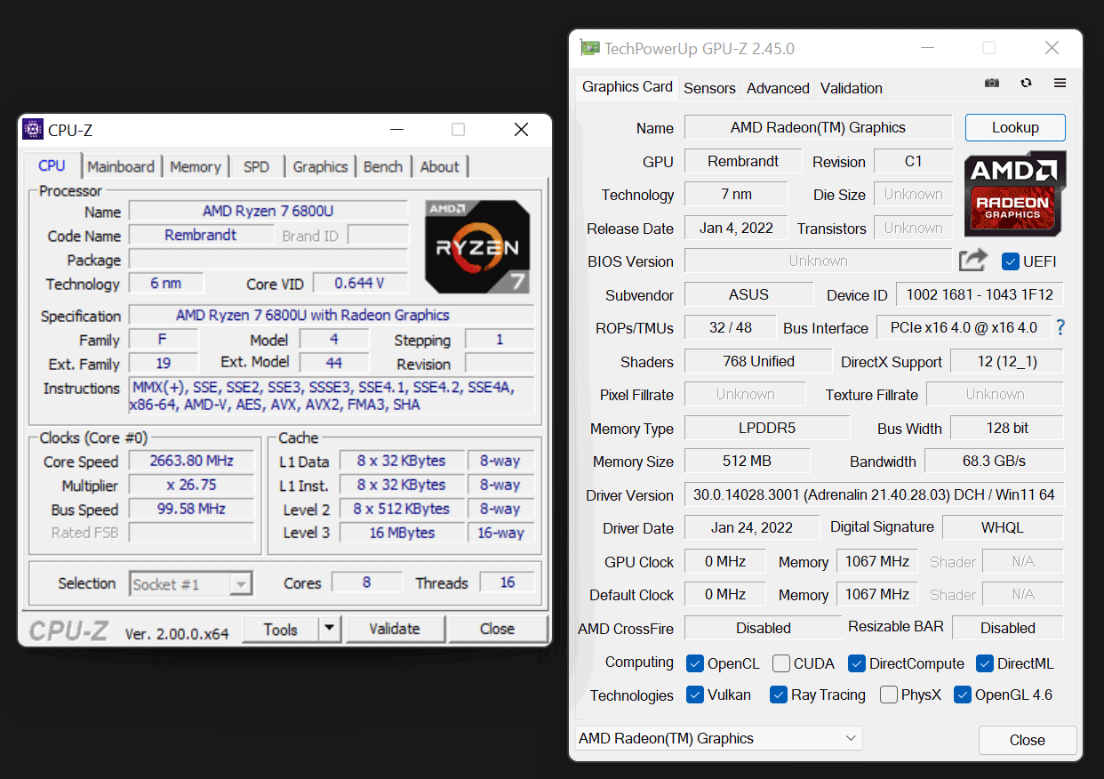Click the Memory Type value LPDDR5
Viewport: 1104px width, 779px height.
coord(767,428)
